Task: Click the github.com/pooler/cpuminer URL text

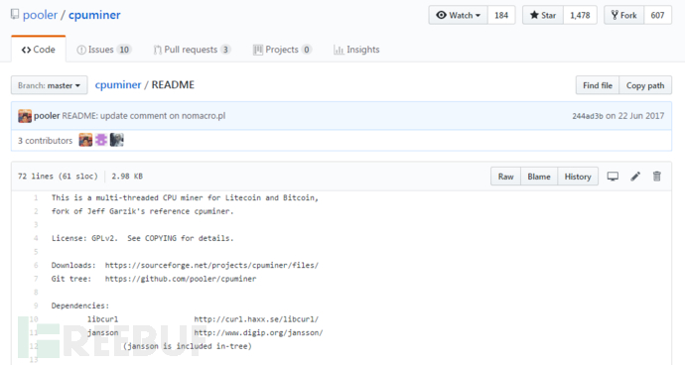Action: 181,279
